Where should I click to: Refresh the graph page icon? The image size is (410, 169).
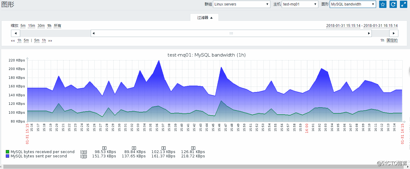click(393, 4)
